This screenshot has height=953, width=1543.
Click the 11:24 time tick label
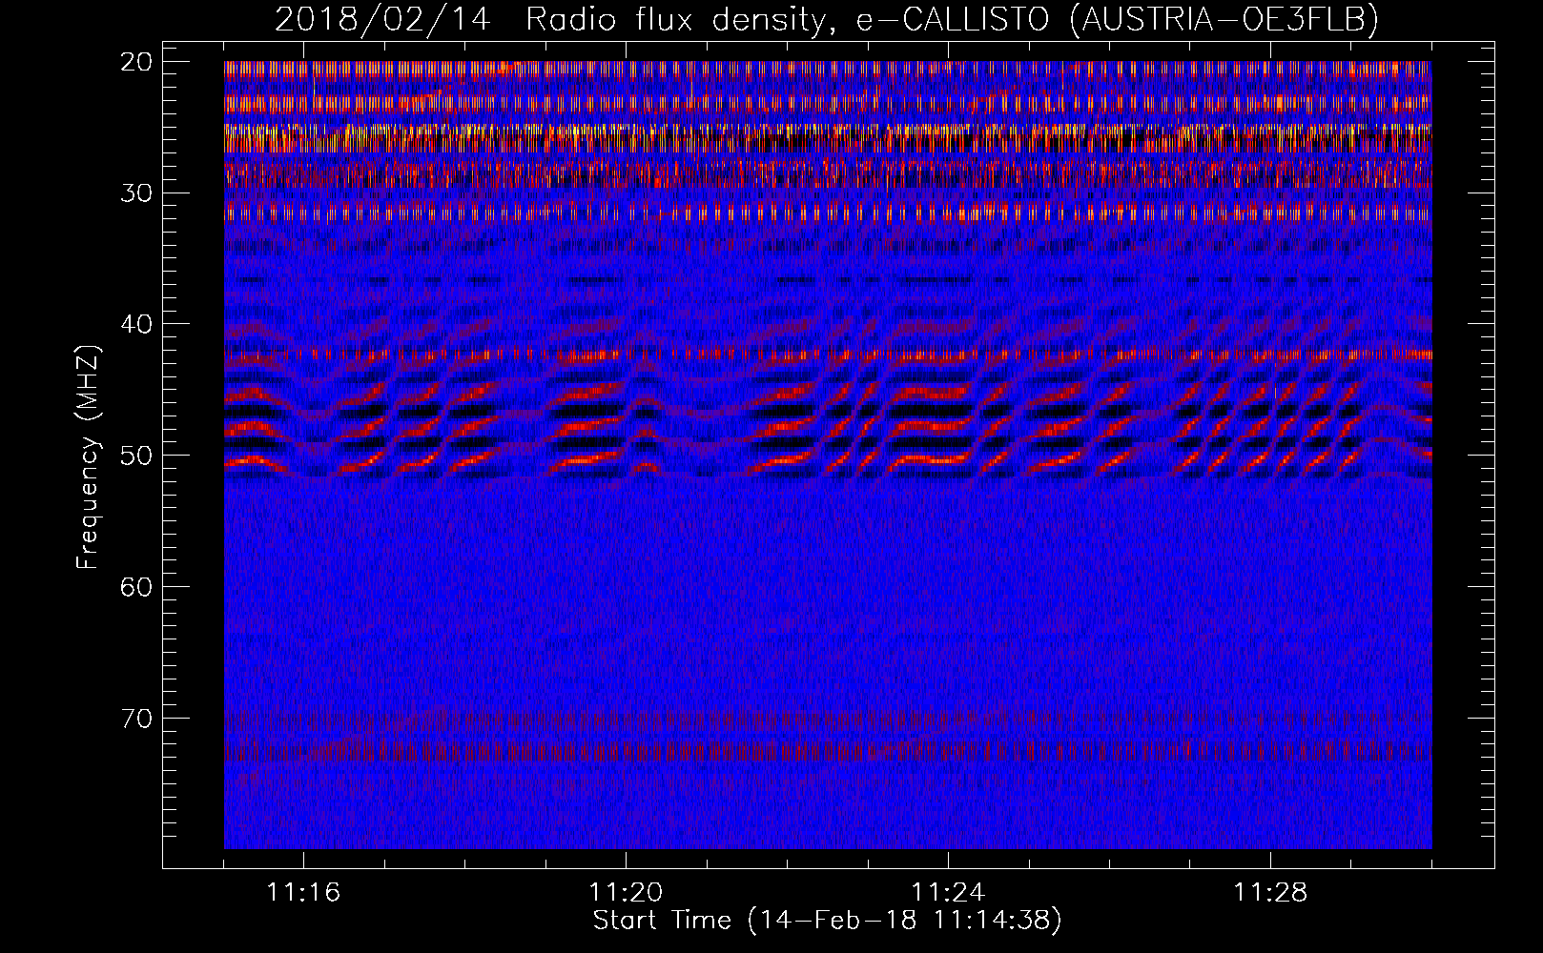pyautogui.click(x=948, y=893)
